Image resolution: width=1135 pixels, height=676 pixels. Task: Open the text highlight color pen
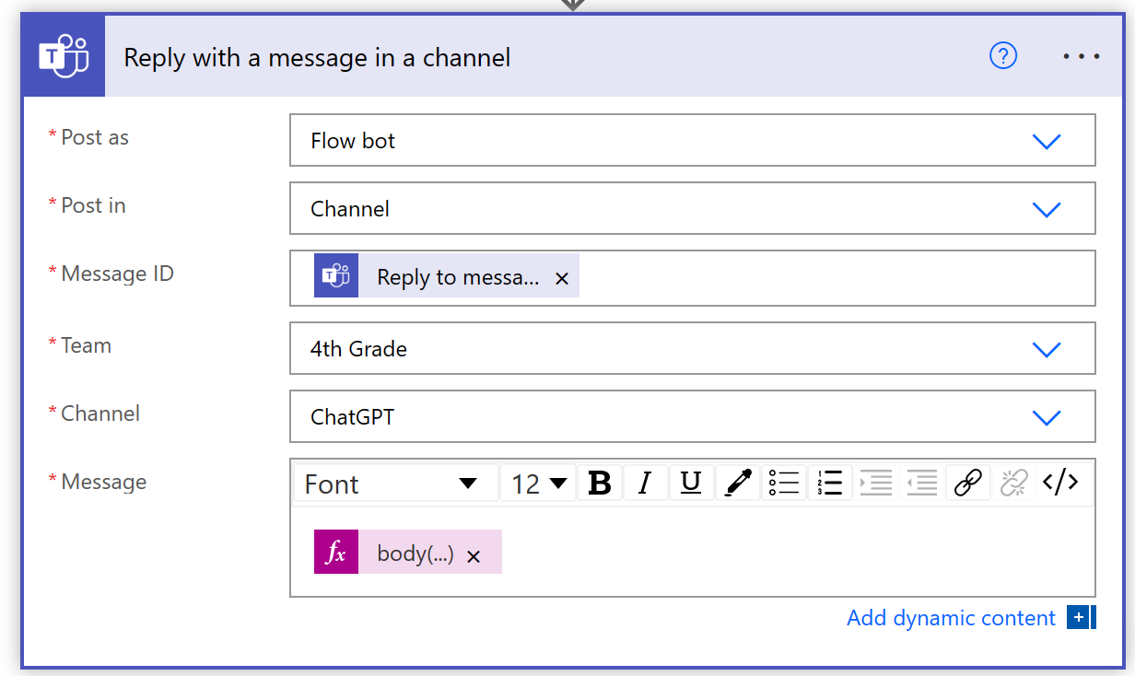[738, 484]
